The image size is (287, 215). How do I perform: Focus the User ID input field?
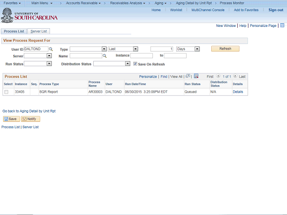pyautogui.click(x=36, y=49)
